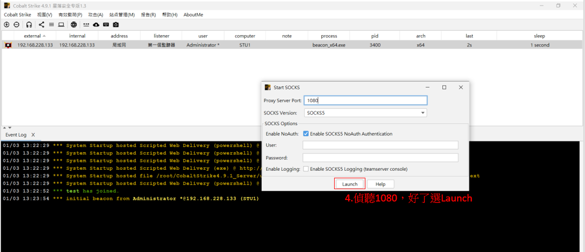Open the Cobalt Strike menu
Screen dimensions: 585x252
17,14
